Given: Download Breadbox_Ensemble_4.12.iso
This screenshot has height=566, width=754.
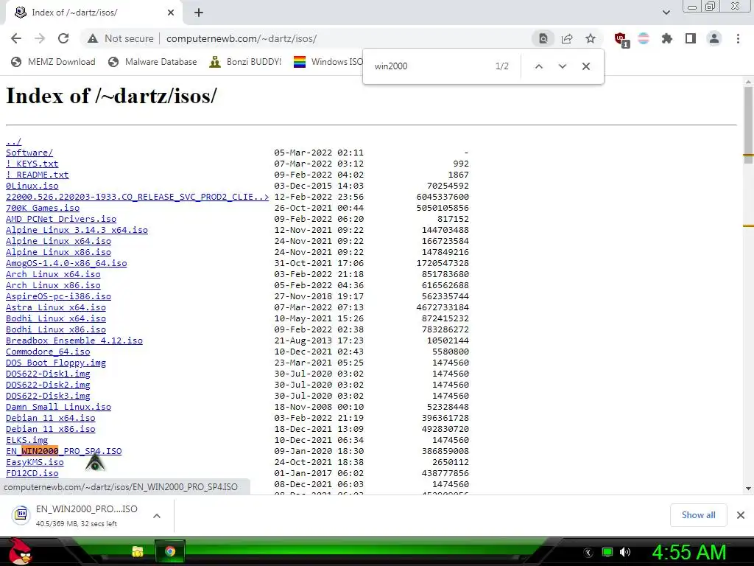Looking at the screenshot, I should 74,340.
